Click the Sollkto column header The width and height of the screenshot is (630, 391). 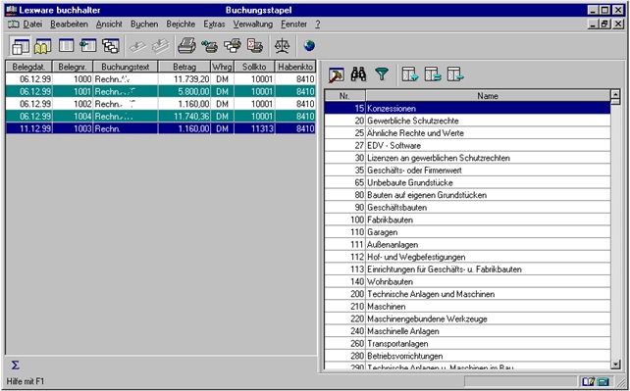pyautogui.click(x=254, y=67)
